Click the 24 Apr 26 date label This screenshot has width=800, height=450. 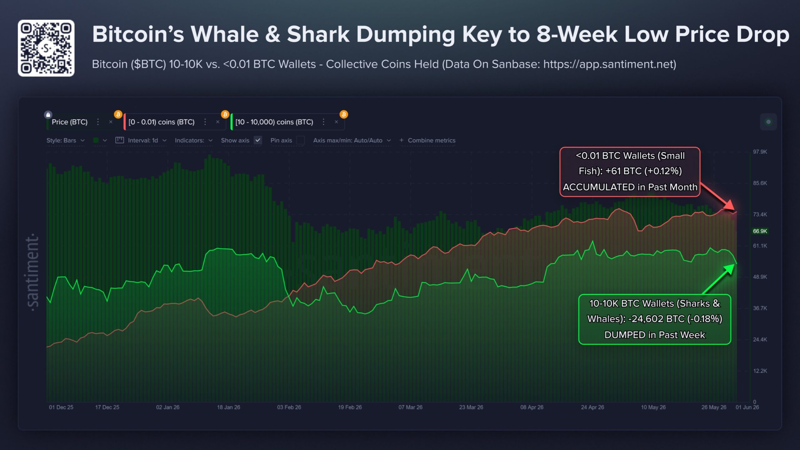592,407
